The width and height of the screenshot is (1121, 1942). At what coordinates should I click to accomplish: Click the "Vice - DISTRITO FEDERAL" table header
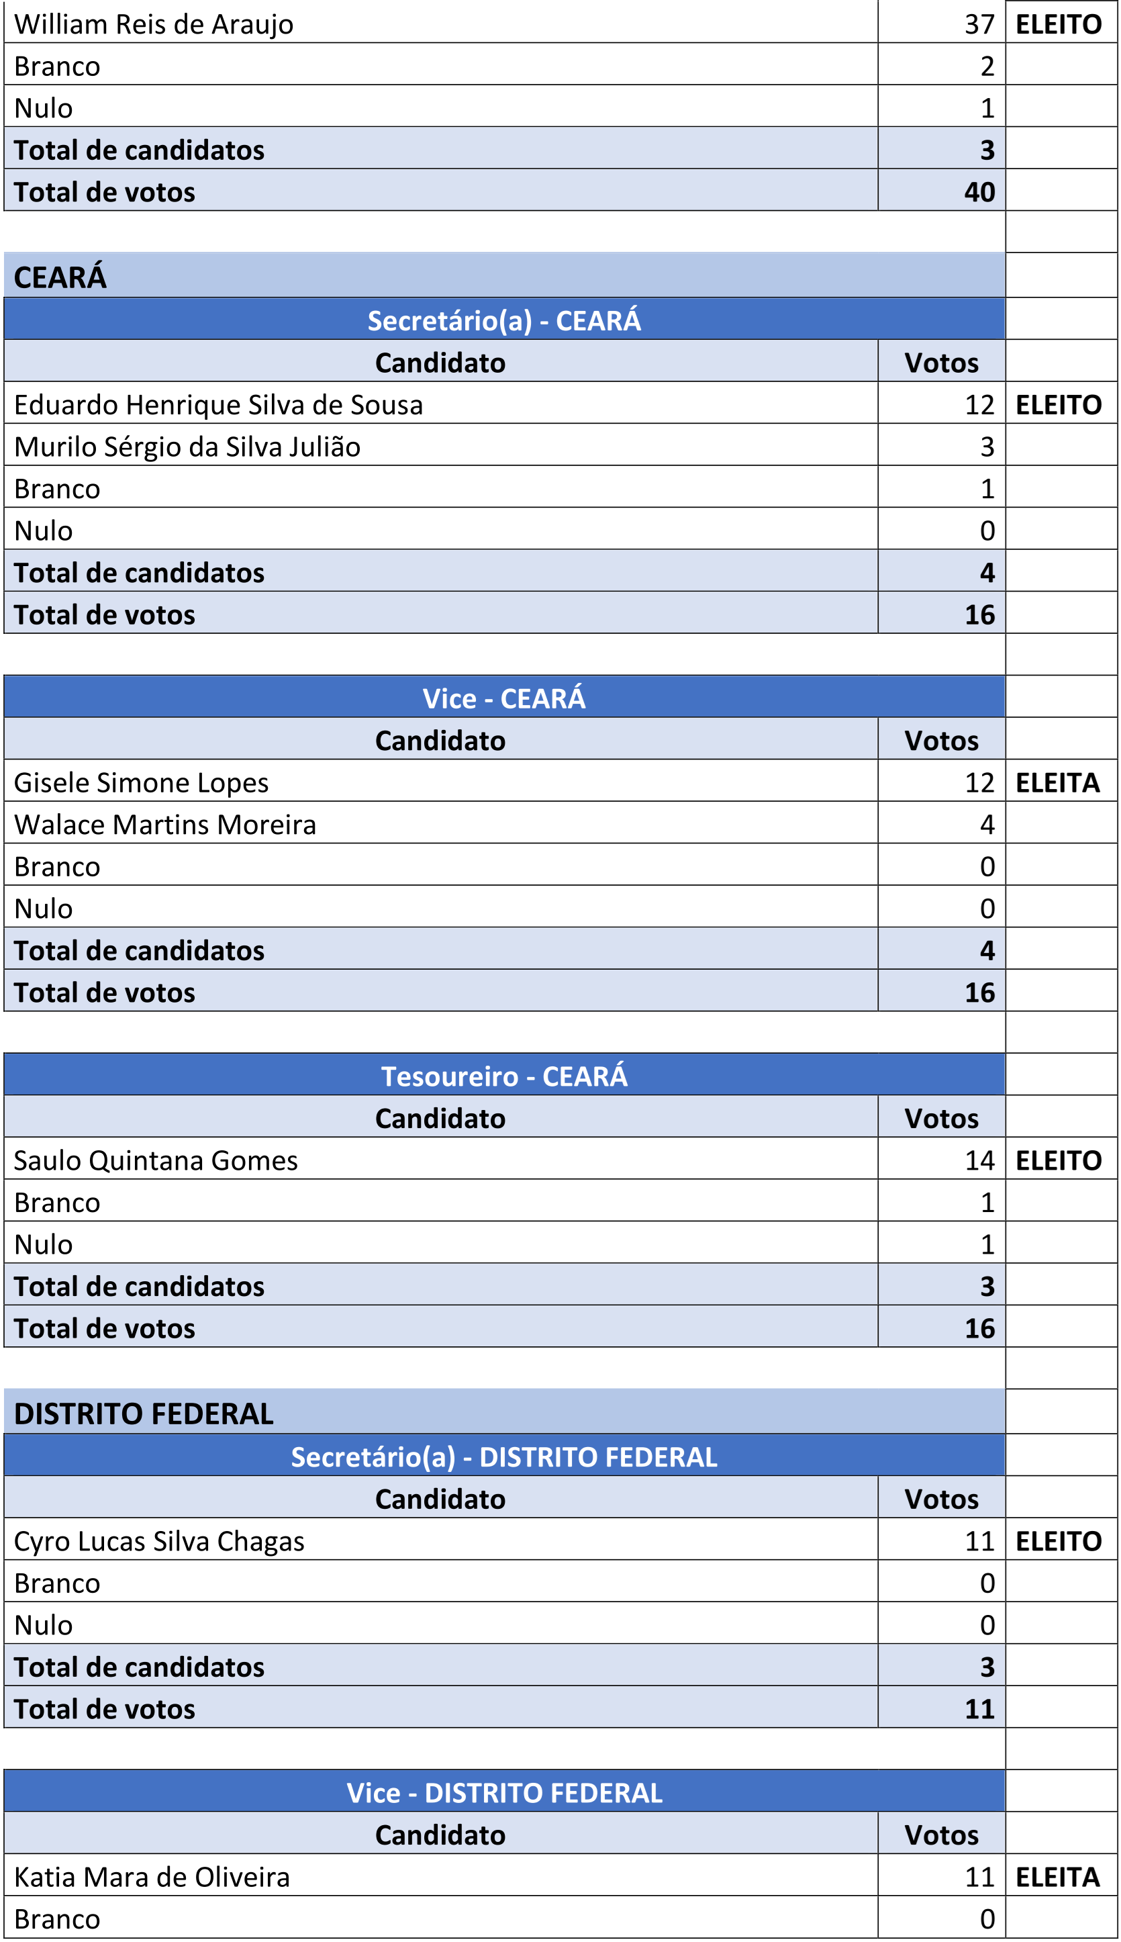coord(503,1793)
